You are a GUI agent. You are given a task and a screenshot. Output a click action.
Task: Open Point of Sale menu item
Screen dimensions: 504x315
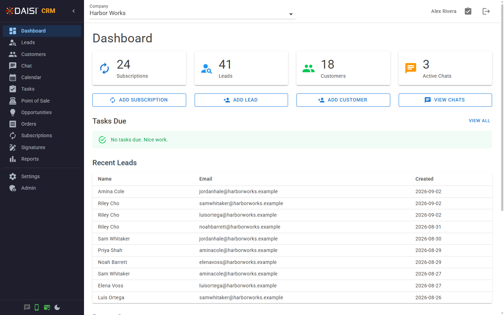click(x=42, y=101)
